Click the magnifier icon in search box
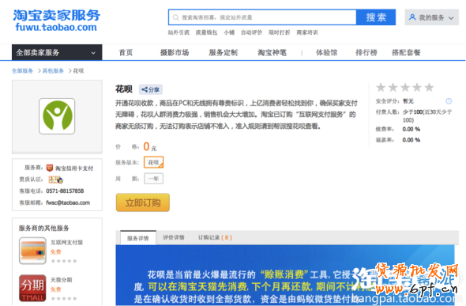466x306 pixels. 175,17
